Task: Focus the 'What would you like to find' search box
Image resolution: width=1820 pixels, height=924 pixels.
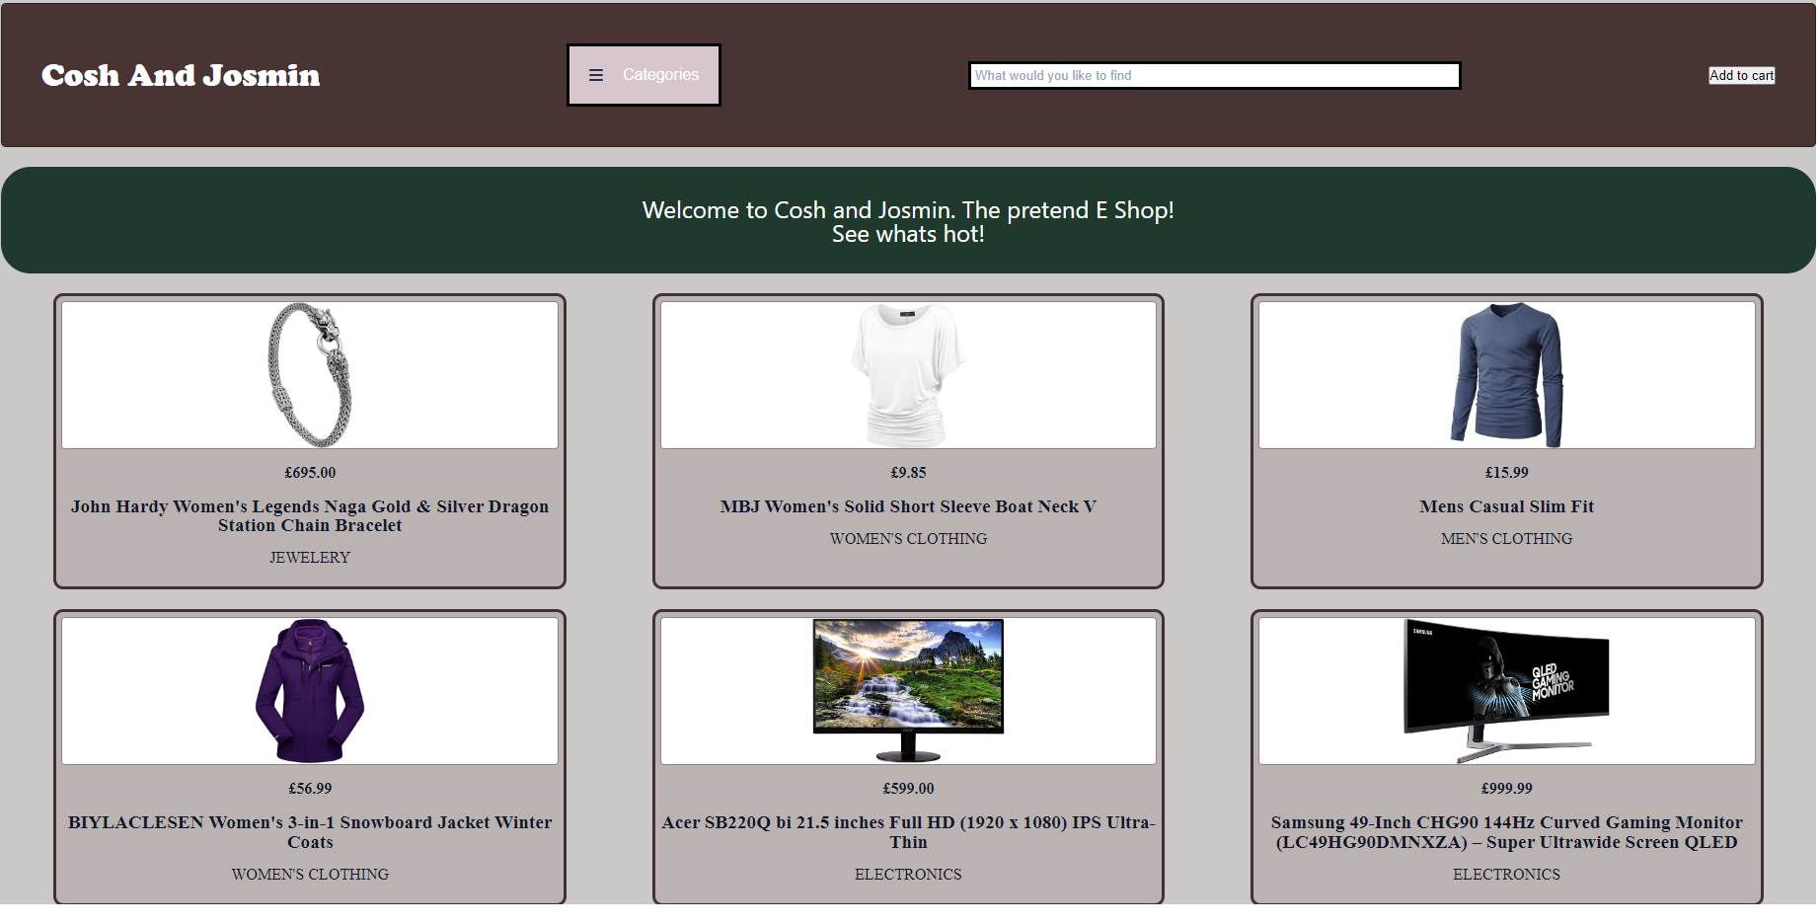Action: tap(1215, 75)
